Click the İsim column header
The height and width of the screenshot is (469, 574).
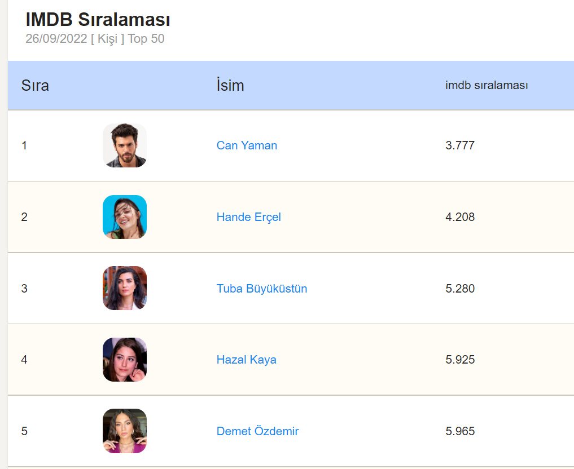pos(230,86)
